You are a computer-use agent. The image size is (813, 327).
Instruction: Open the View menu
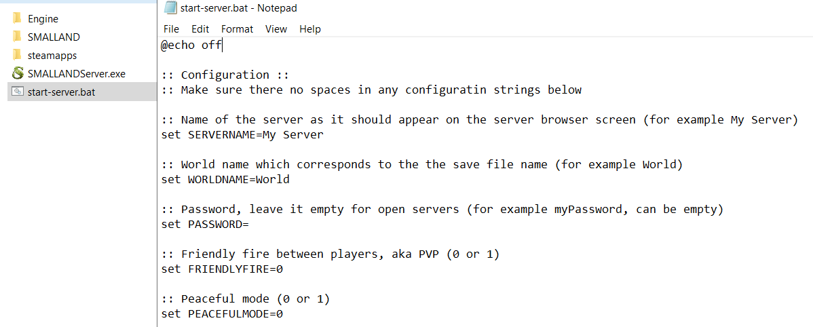pyautogui.click(x=276, y=29)
